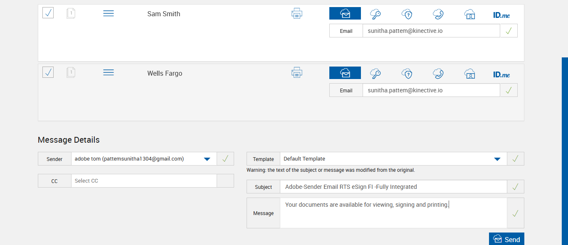This screenshot has width=568, height=245.
Task: Open the Select CC field
Action: (144, 181)
